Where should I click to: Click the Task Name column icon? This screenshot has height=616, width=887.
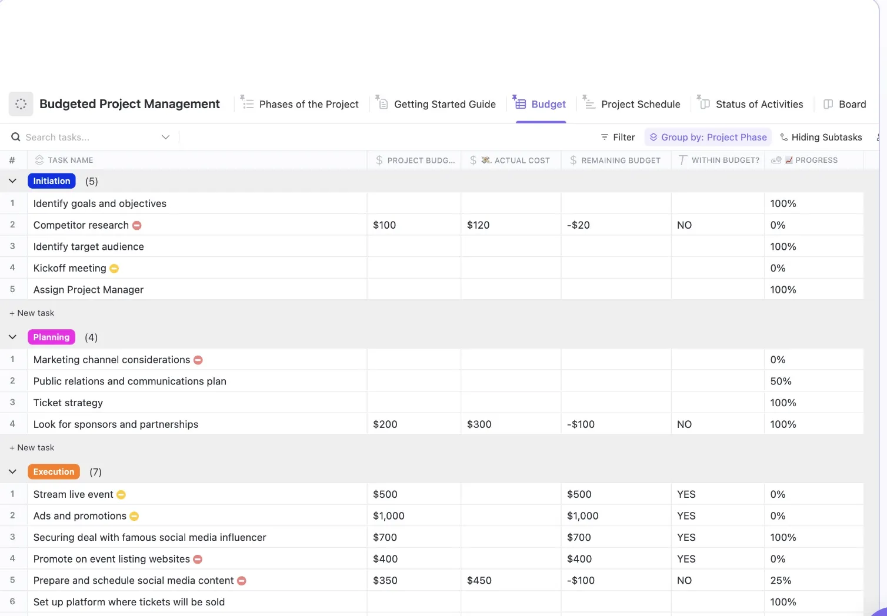pos(39,160)
